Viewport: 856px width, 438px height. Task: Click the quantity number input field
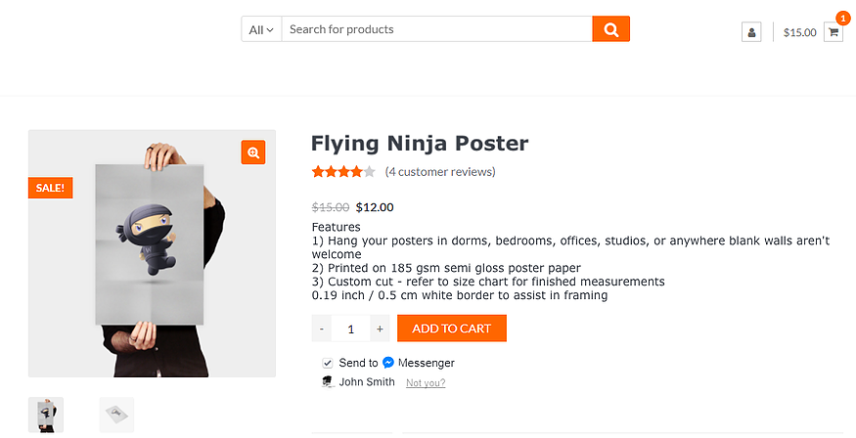[x=350, y=328]
